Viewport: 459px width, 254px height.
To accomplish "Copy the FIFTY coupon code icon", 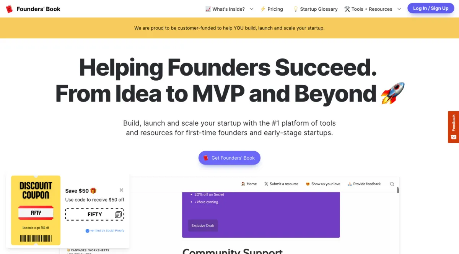I will coord(118,215).
